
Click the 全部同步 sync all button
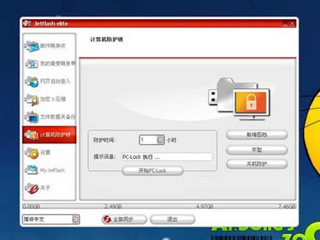(x=124, y=219)
